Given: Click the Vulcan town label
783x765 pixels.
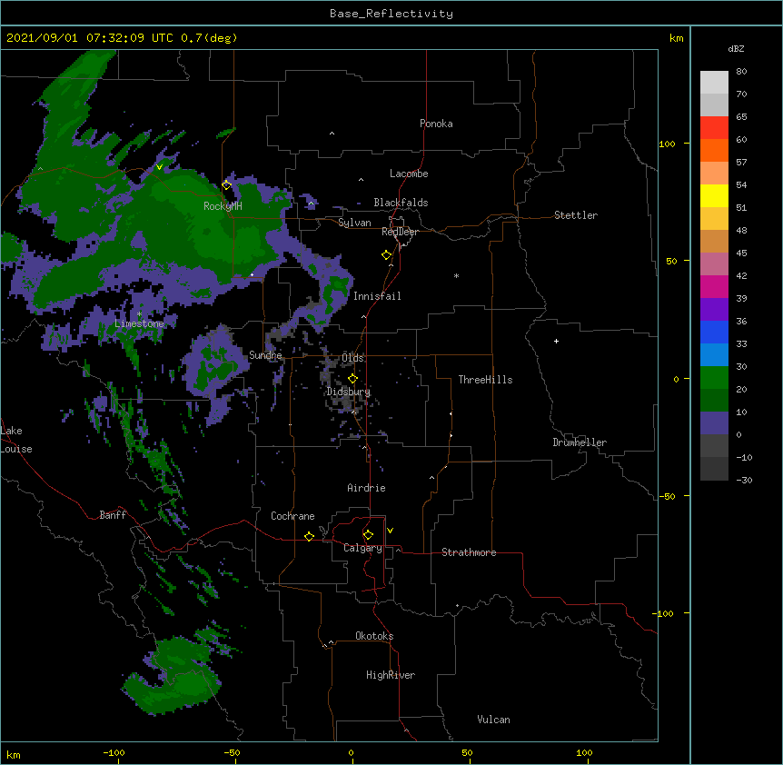Looking at the screenshot, I should [x=493, y=720].
